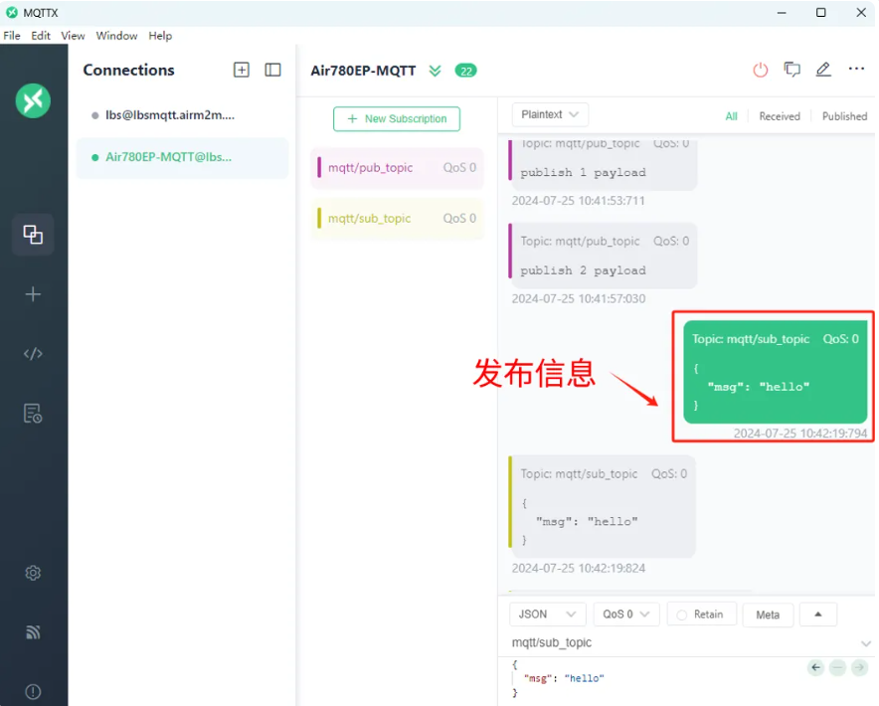Click the received sub_topic hello message
This screenshot has height=706, width=879.
(x=602, y=506)
